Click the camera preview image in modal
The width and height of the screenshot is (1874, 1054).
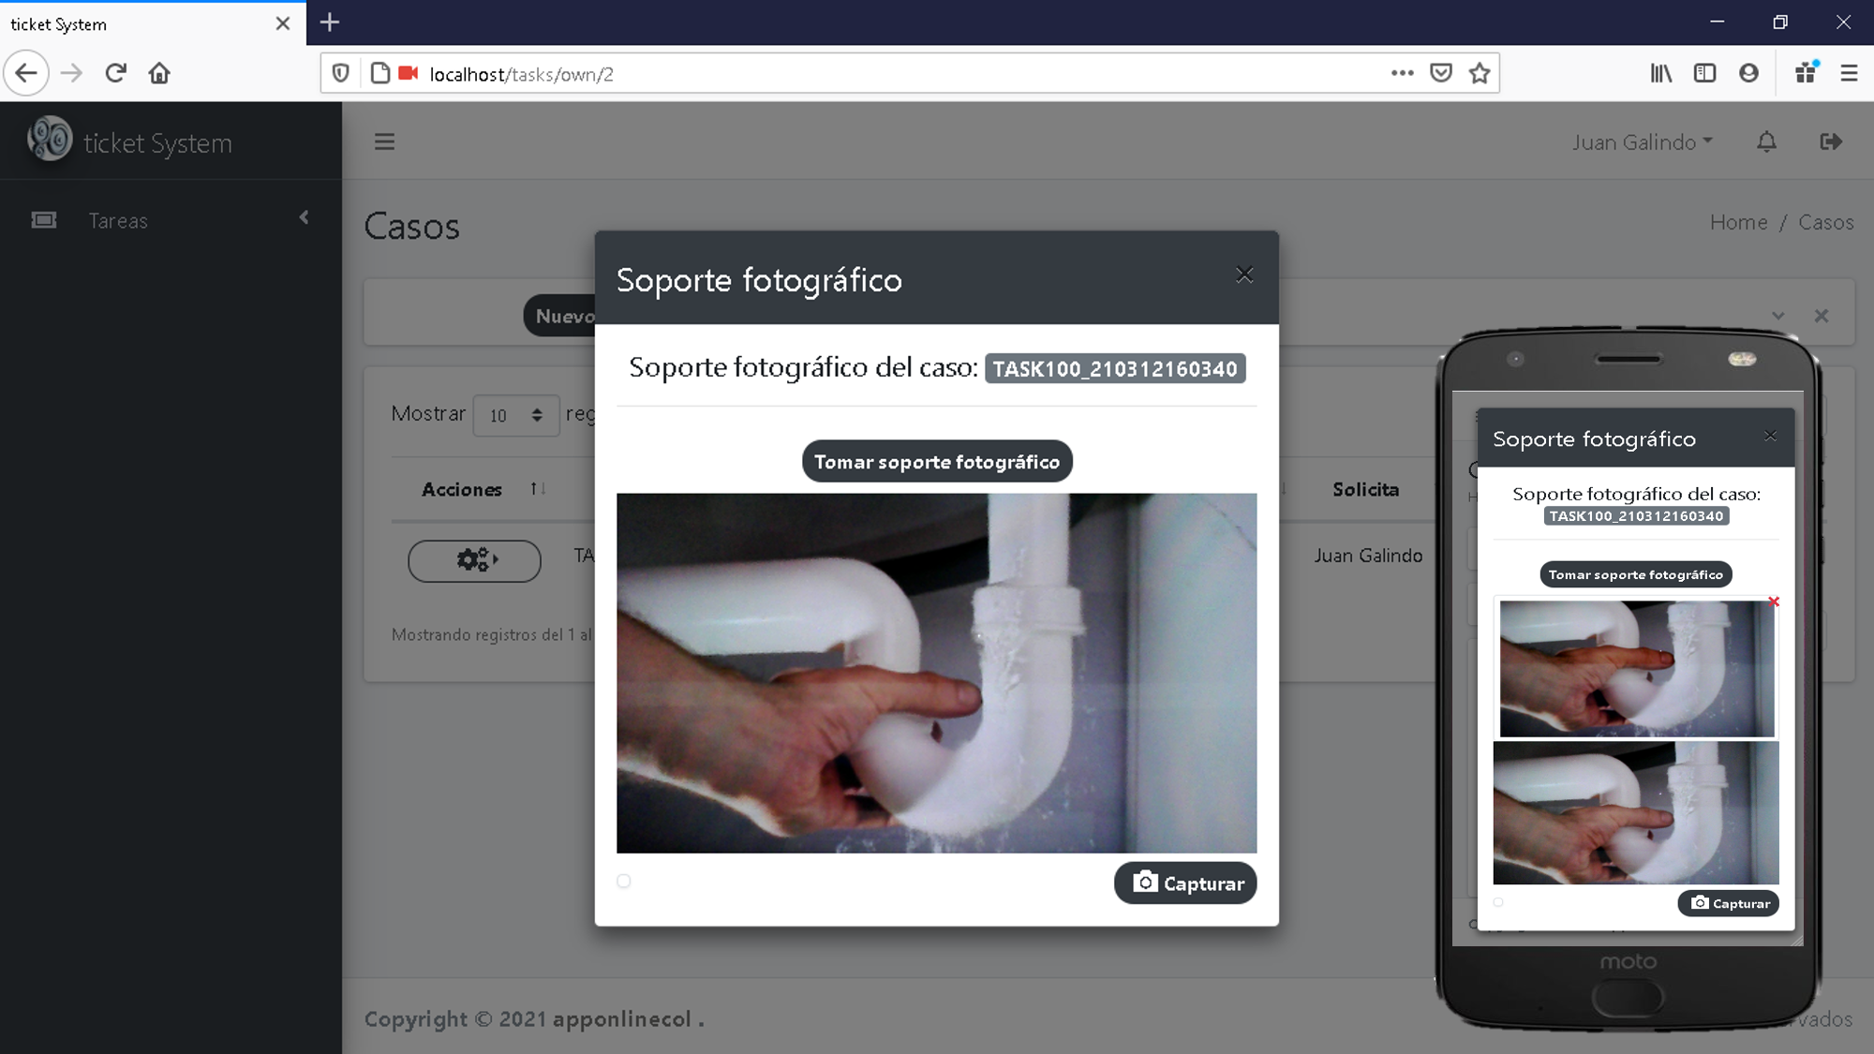[x=936, y=673]
